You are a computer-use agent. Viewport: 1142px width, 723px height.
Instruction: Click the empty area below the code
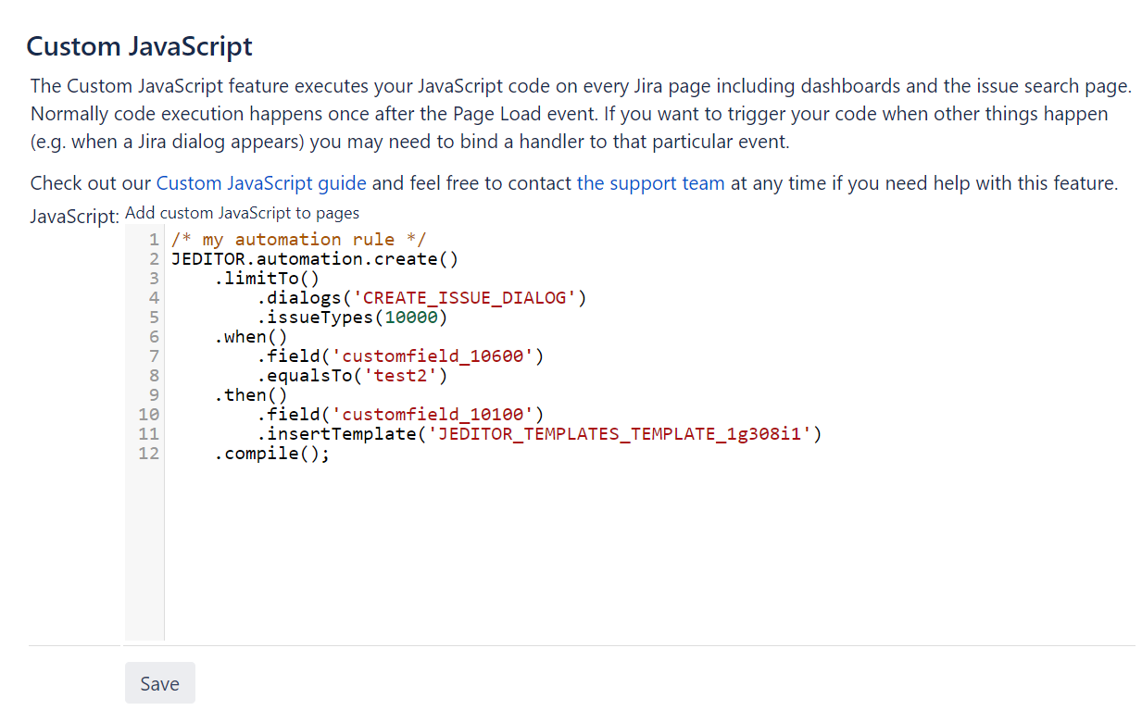pos(556,555)
